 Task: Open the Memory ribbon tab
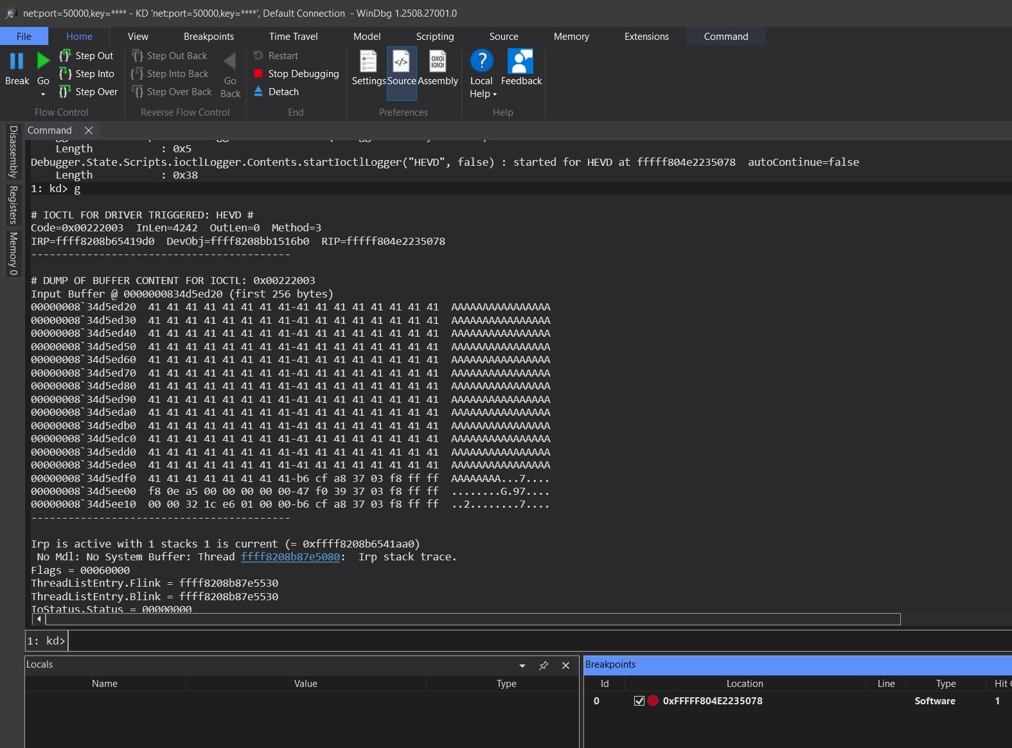(571, 37)
